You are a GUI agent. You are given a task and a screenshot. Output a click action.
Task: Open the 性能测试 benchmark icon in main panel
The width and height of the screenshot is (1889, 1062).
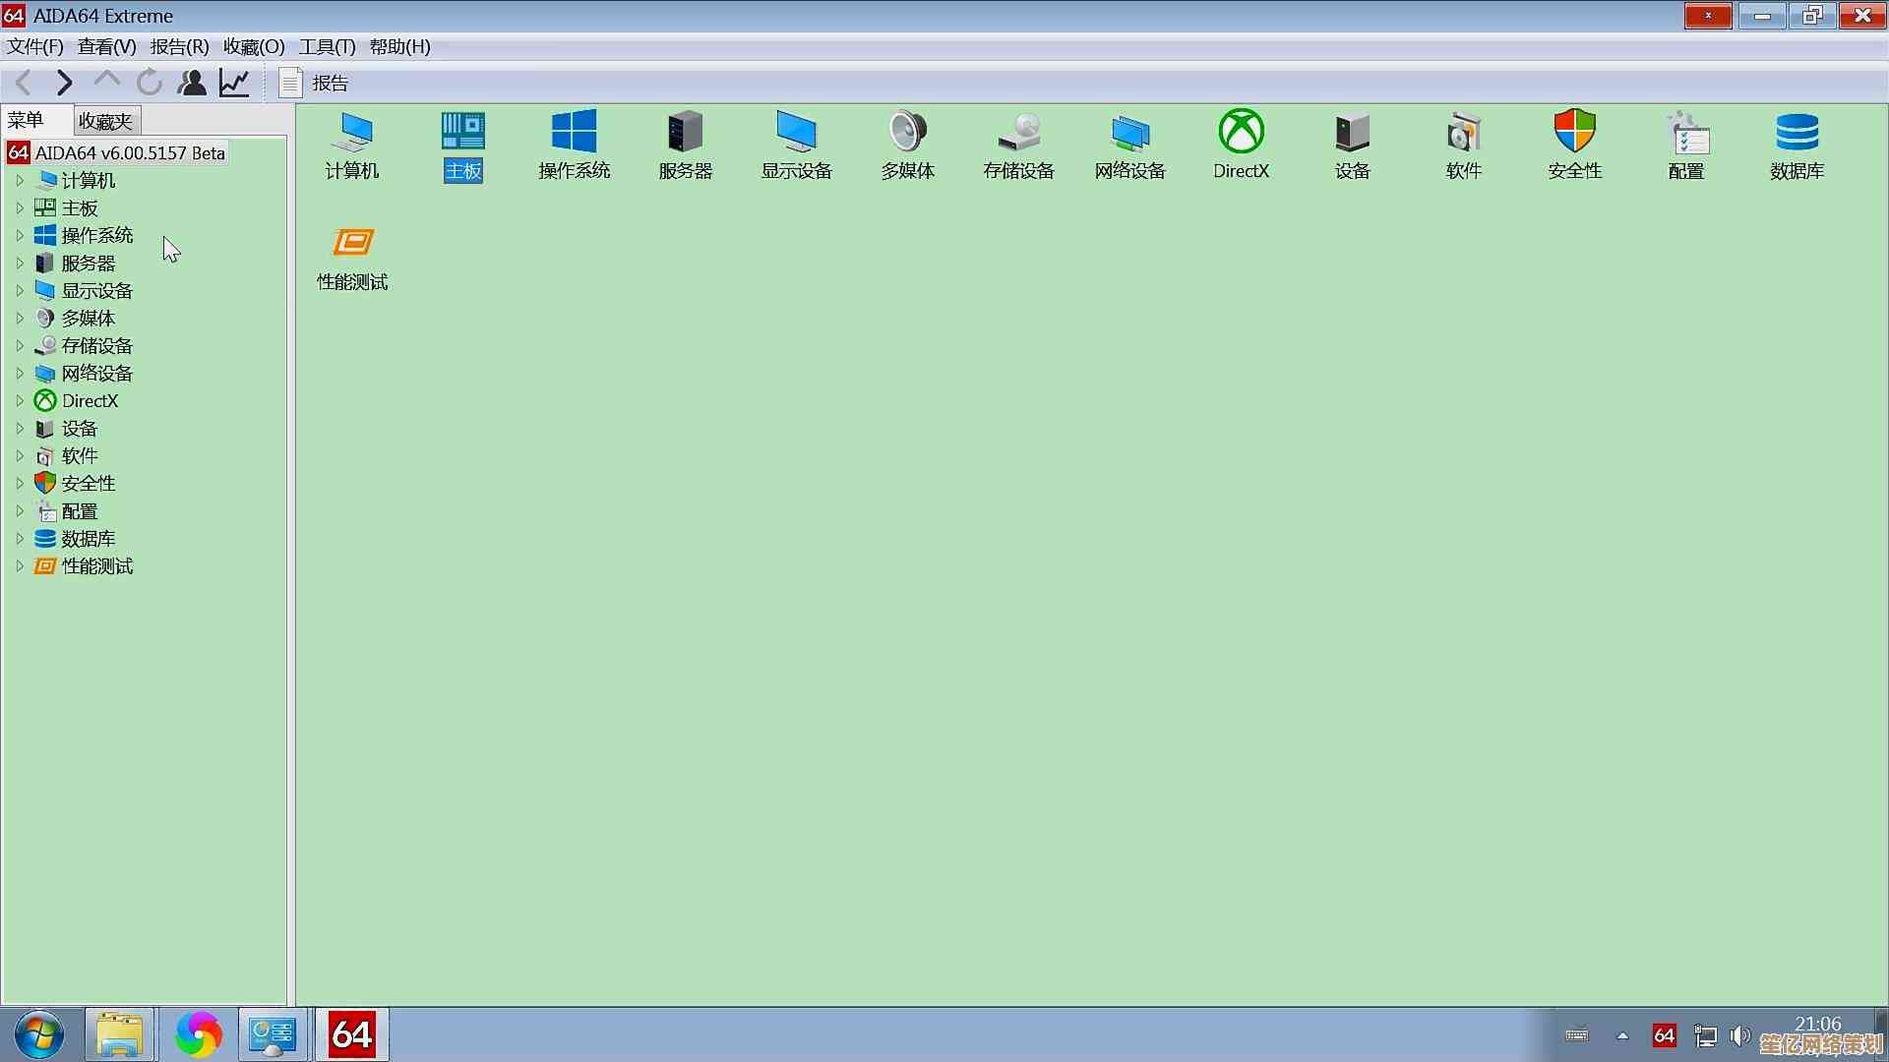[352, 244]
